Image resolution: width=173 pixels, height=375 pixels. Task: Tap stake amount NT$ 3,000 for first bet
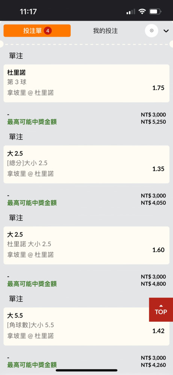coord(154,115)
